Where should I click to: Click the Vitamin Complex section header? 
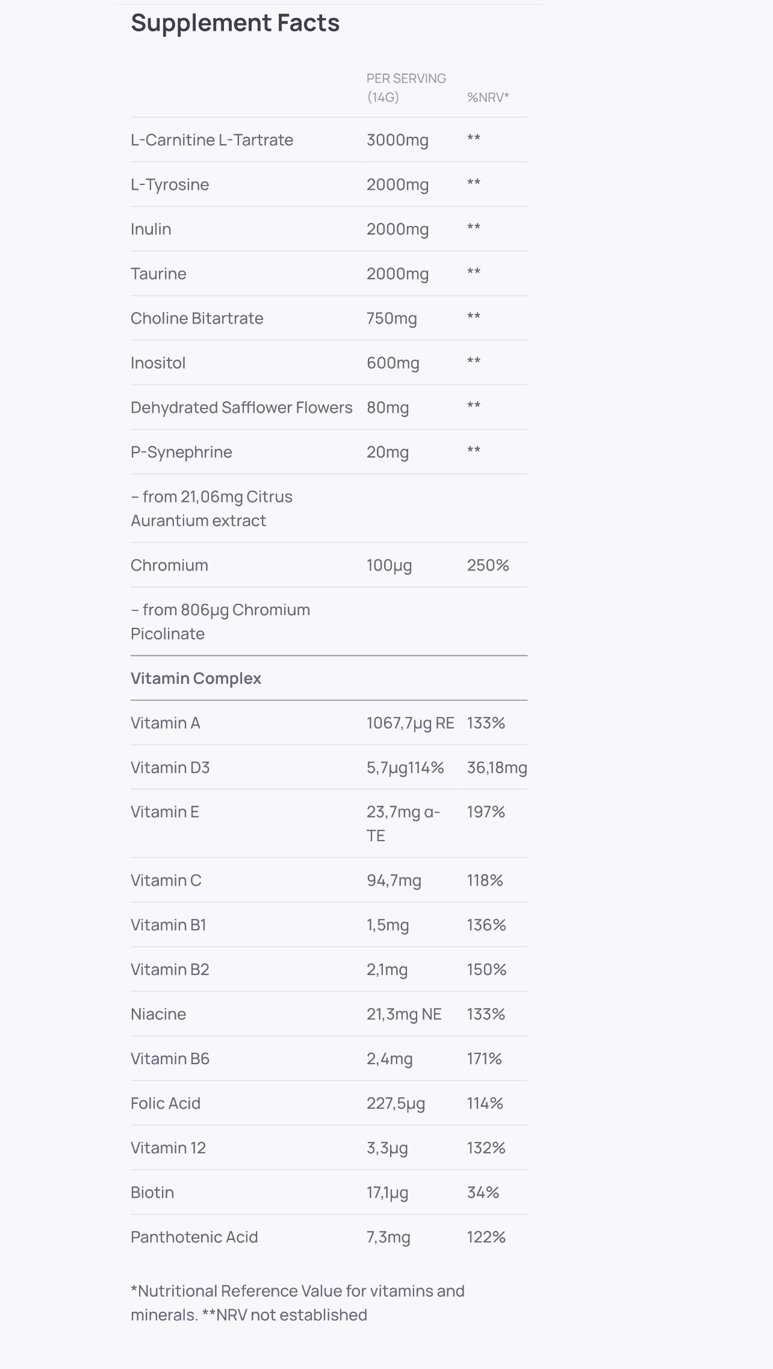tap(196, 678)
